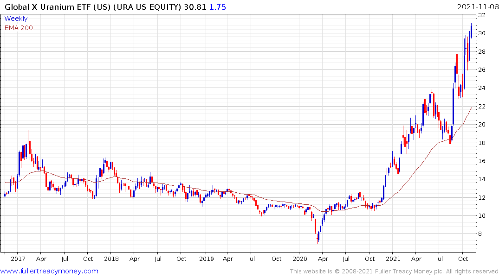Click the y-axis label 32
Screen dimensions: 499x278
tap(482, 15)
